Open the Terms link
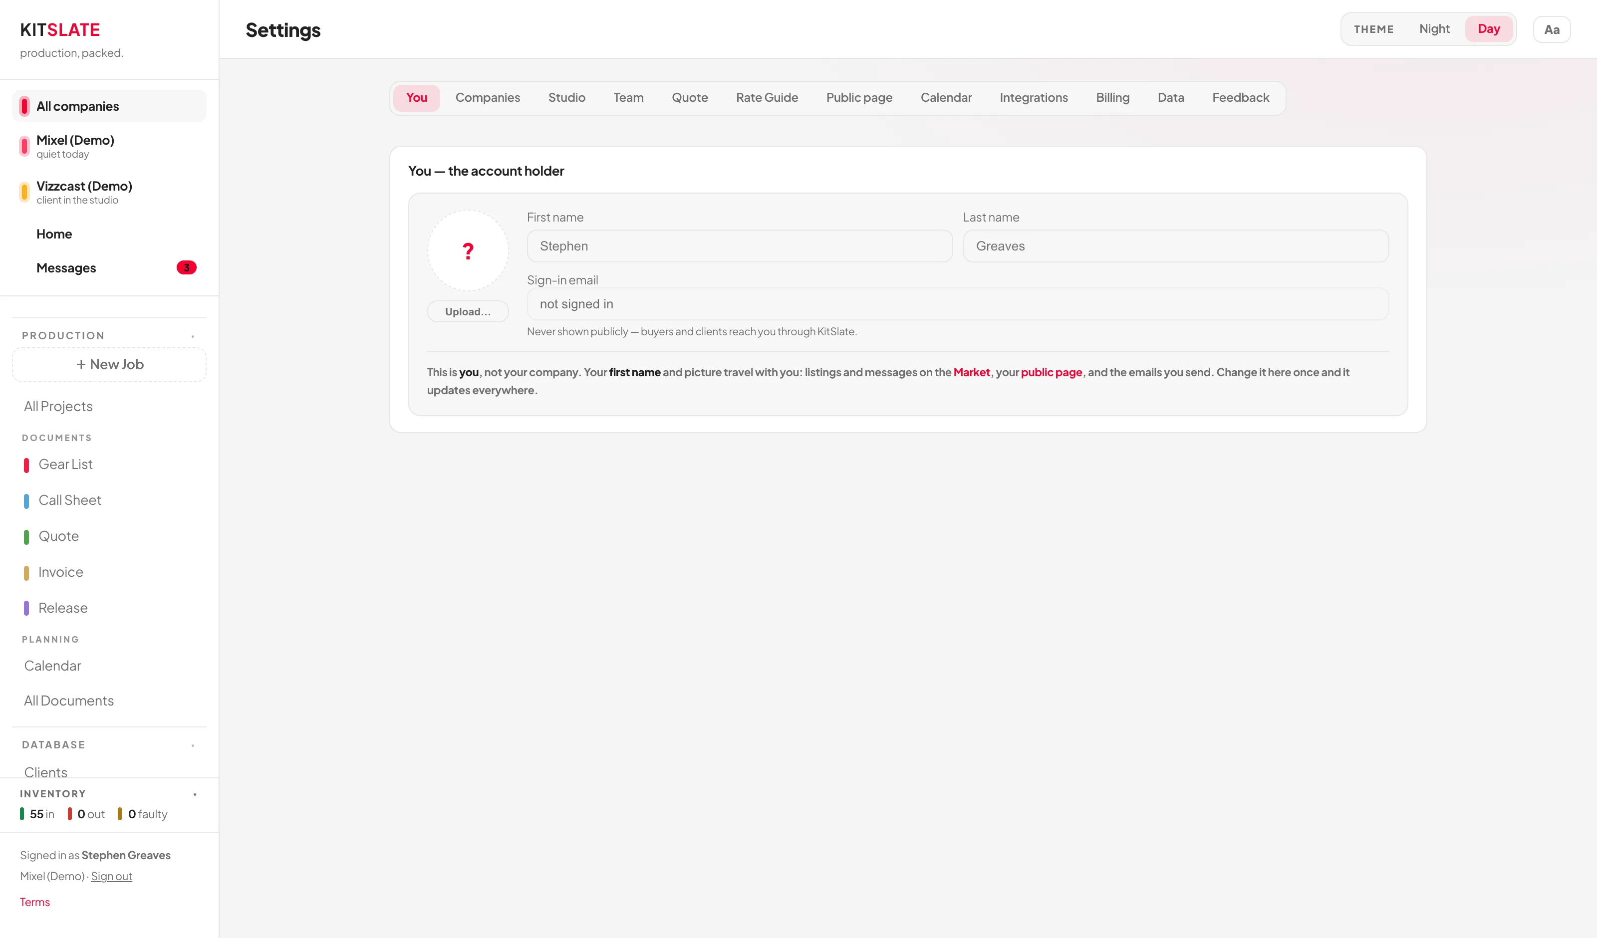1597x938 pixels. (34, 902)
